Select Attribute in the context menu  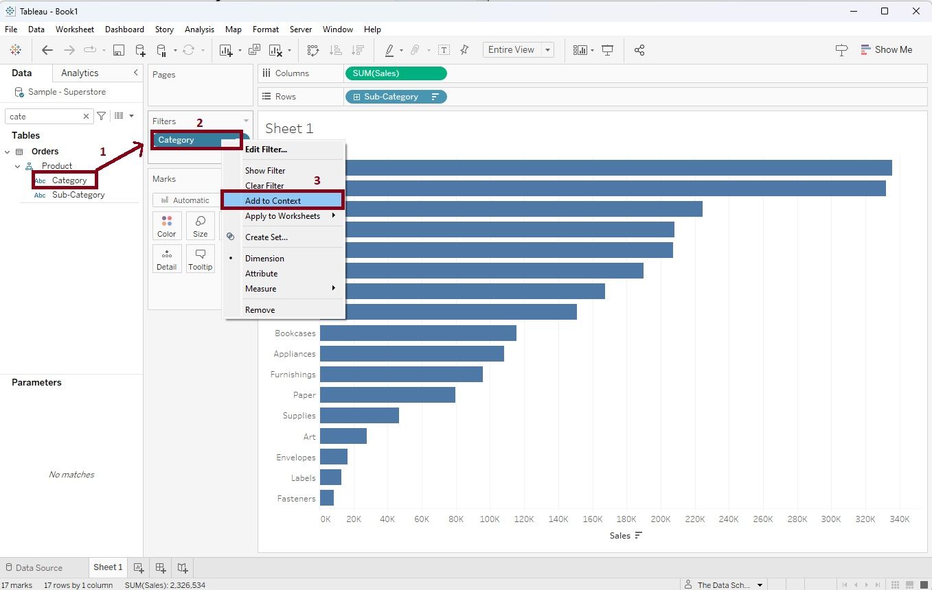click(x=261, y=274)
